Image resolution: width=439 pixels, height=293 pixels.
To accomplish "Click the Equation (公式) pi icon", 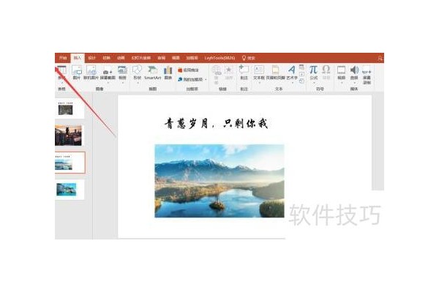I will (x=313, y=70).
